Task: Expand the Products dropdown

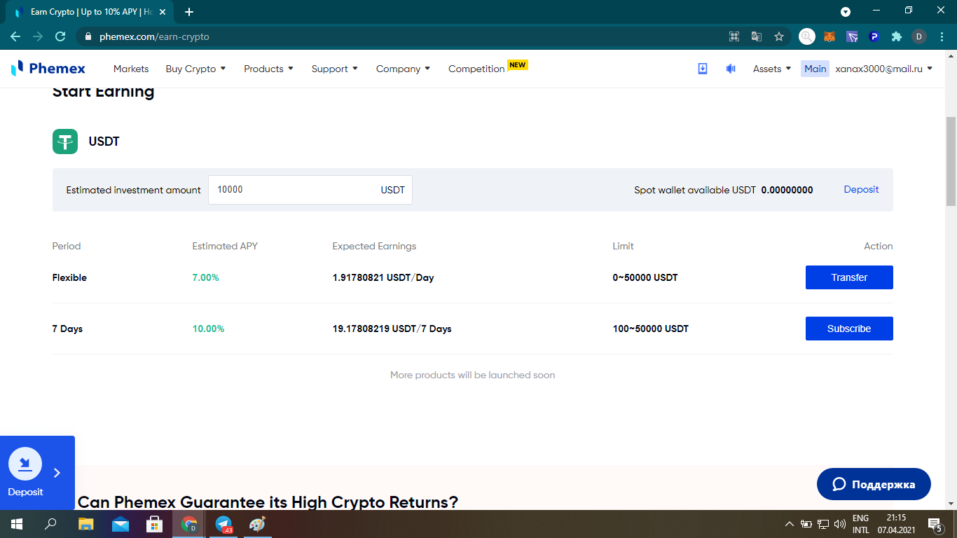Action: tap(268, 69)
